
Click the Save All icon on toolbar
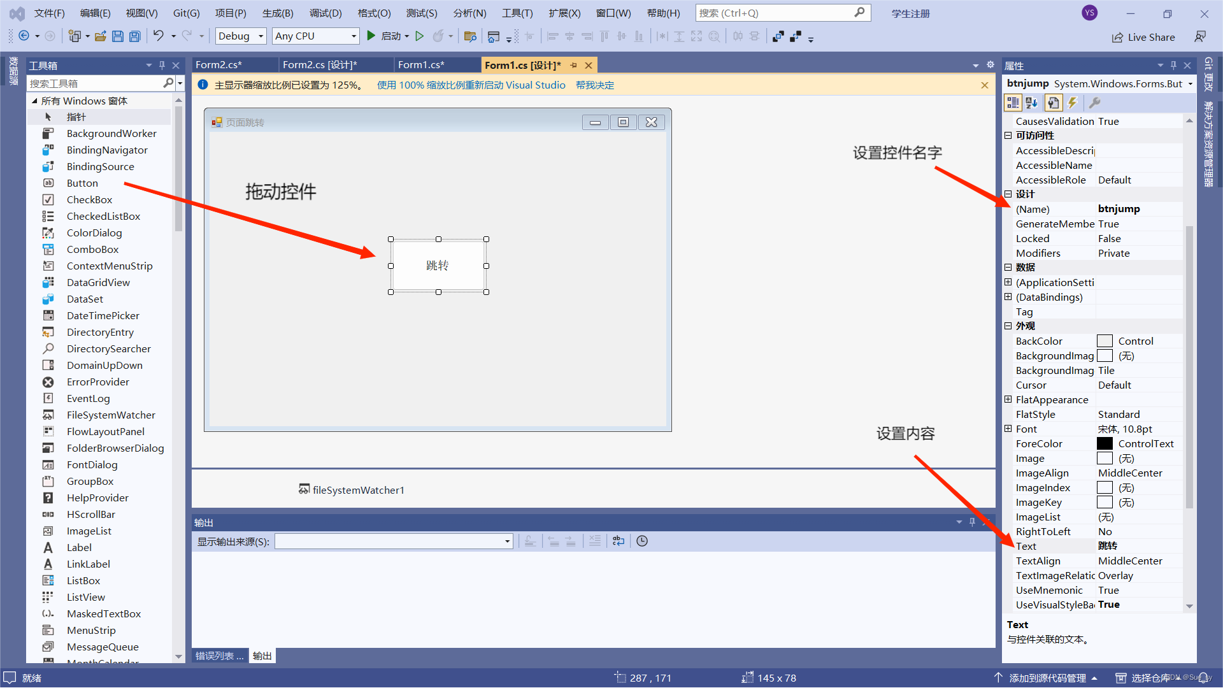click(x=134, y=36)
